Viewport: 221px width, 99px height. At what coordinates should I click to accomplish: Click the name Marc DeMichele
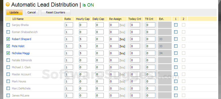[x=21, y=88]
